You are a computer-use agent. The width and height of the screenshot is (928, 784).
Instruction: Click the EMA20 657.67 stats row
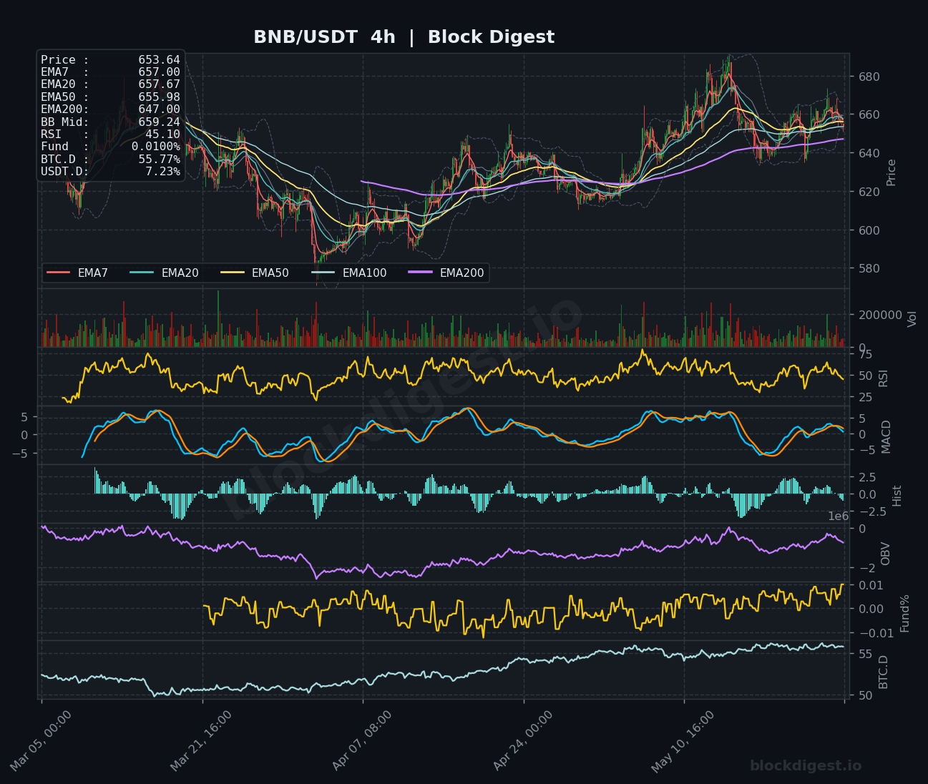(110, 84)
